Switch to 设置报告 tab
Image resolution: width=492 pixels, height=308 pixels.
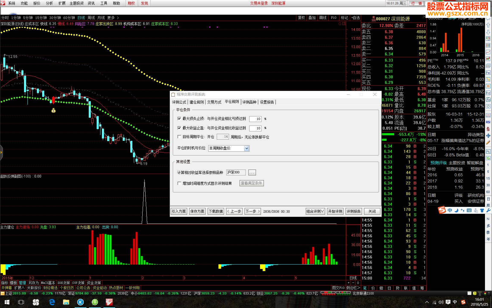(267, 102)
